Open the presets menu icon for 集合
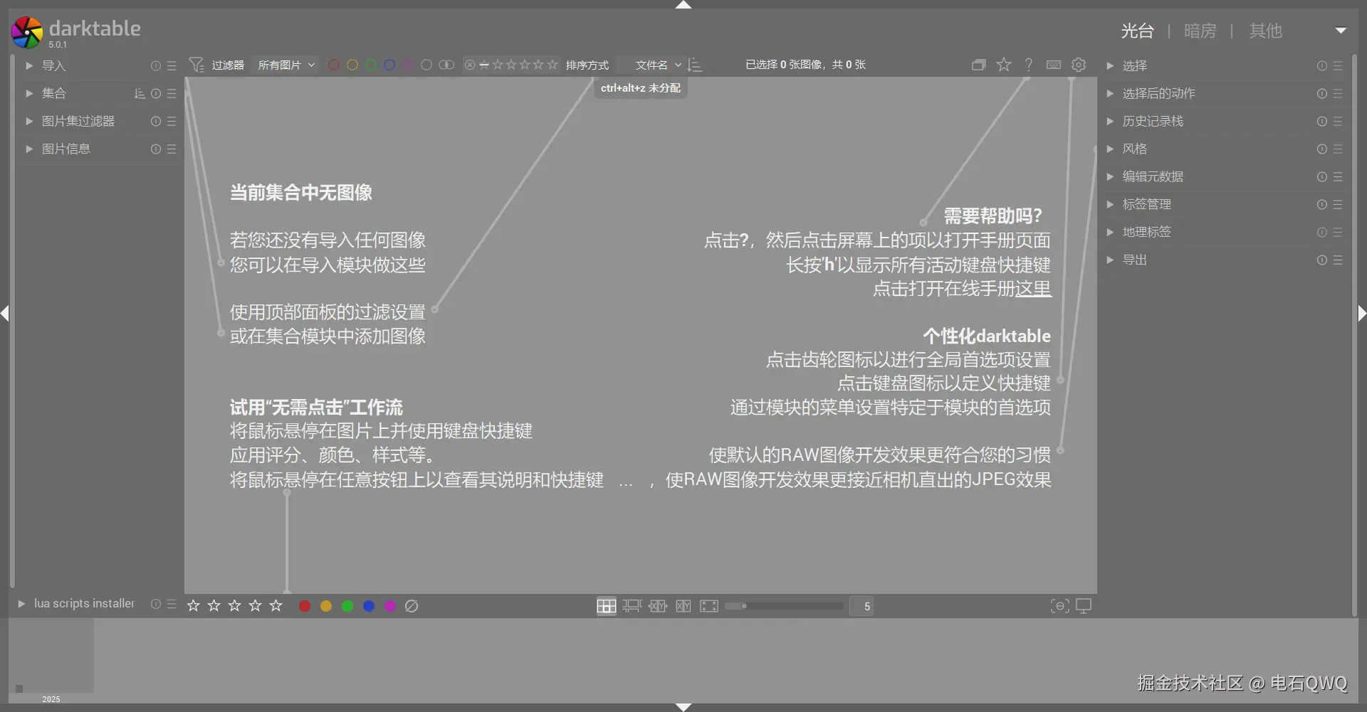 click(x=172, y=93)
